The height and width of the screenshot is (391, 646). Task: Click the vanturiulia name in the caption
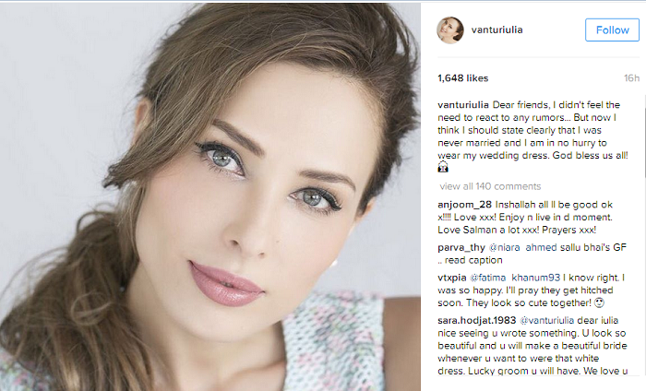coord(463,105)
